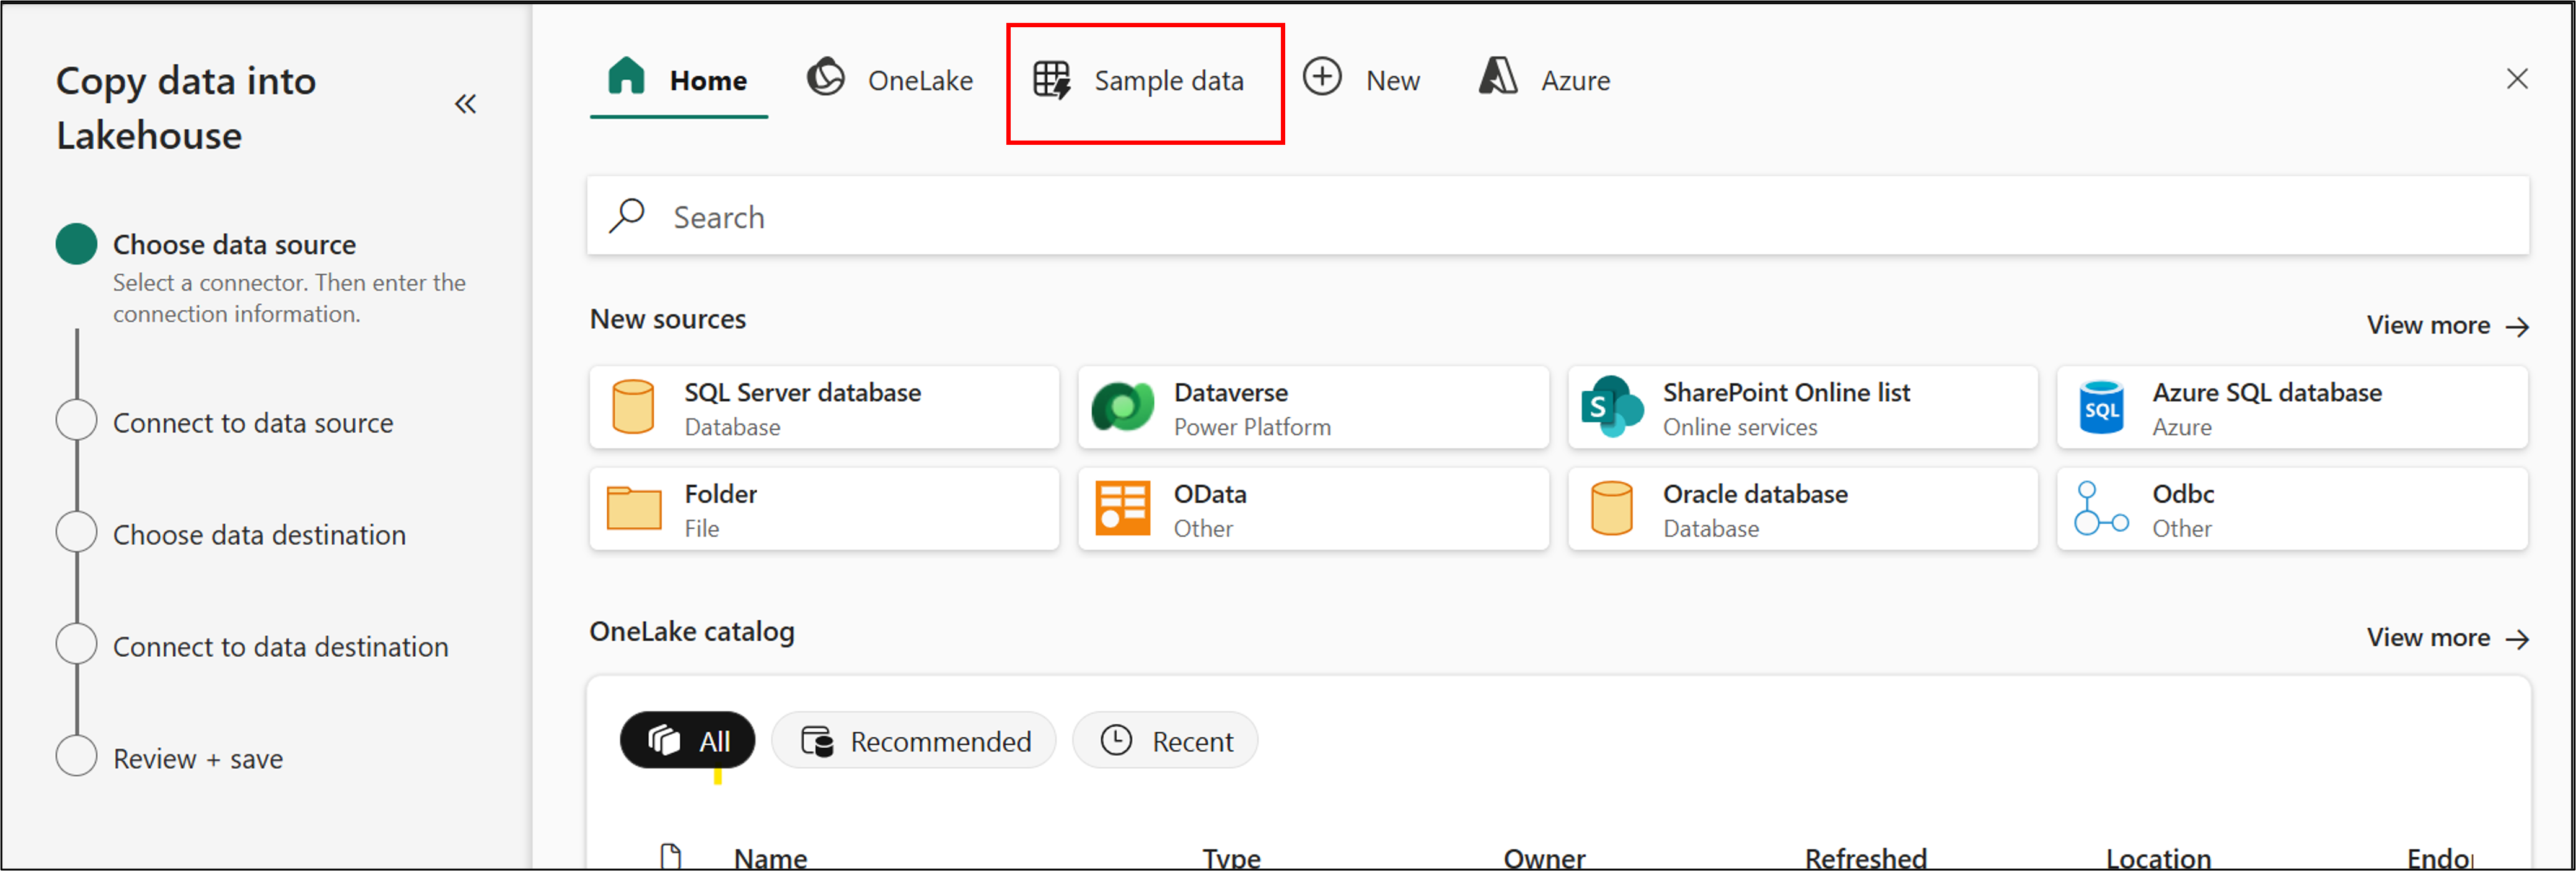Select the Dataverse connector icon
This screenshot has width=2576, height=871.
[x=1122, y=407]
